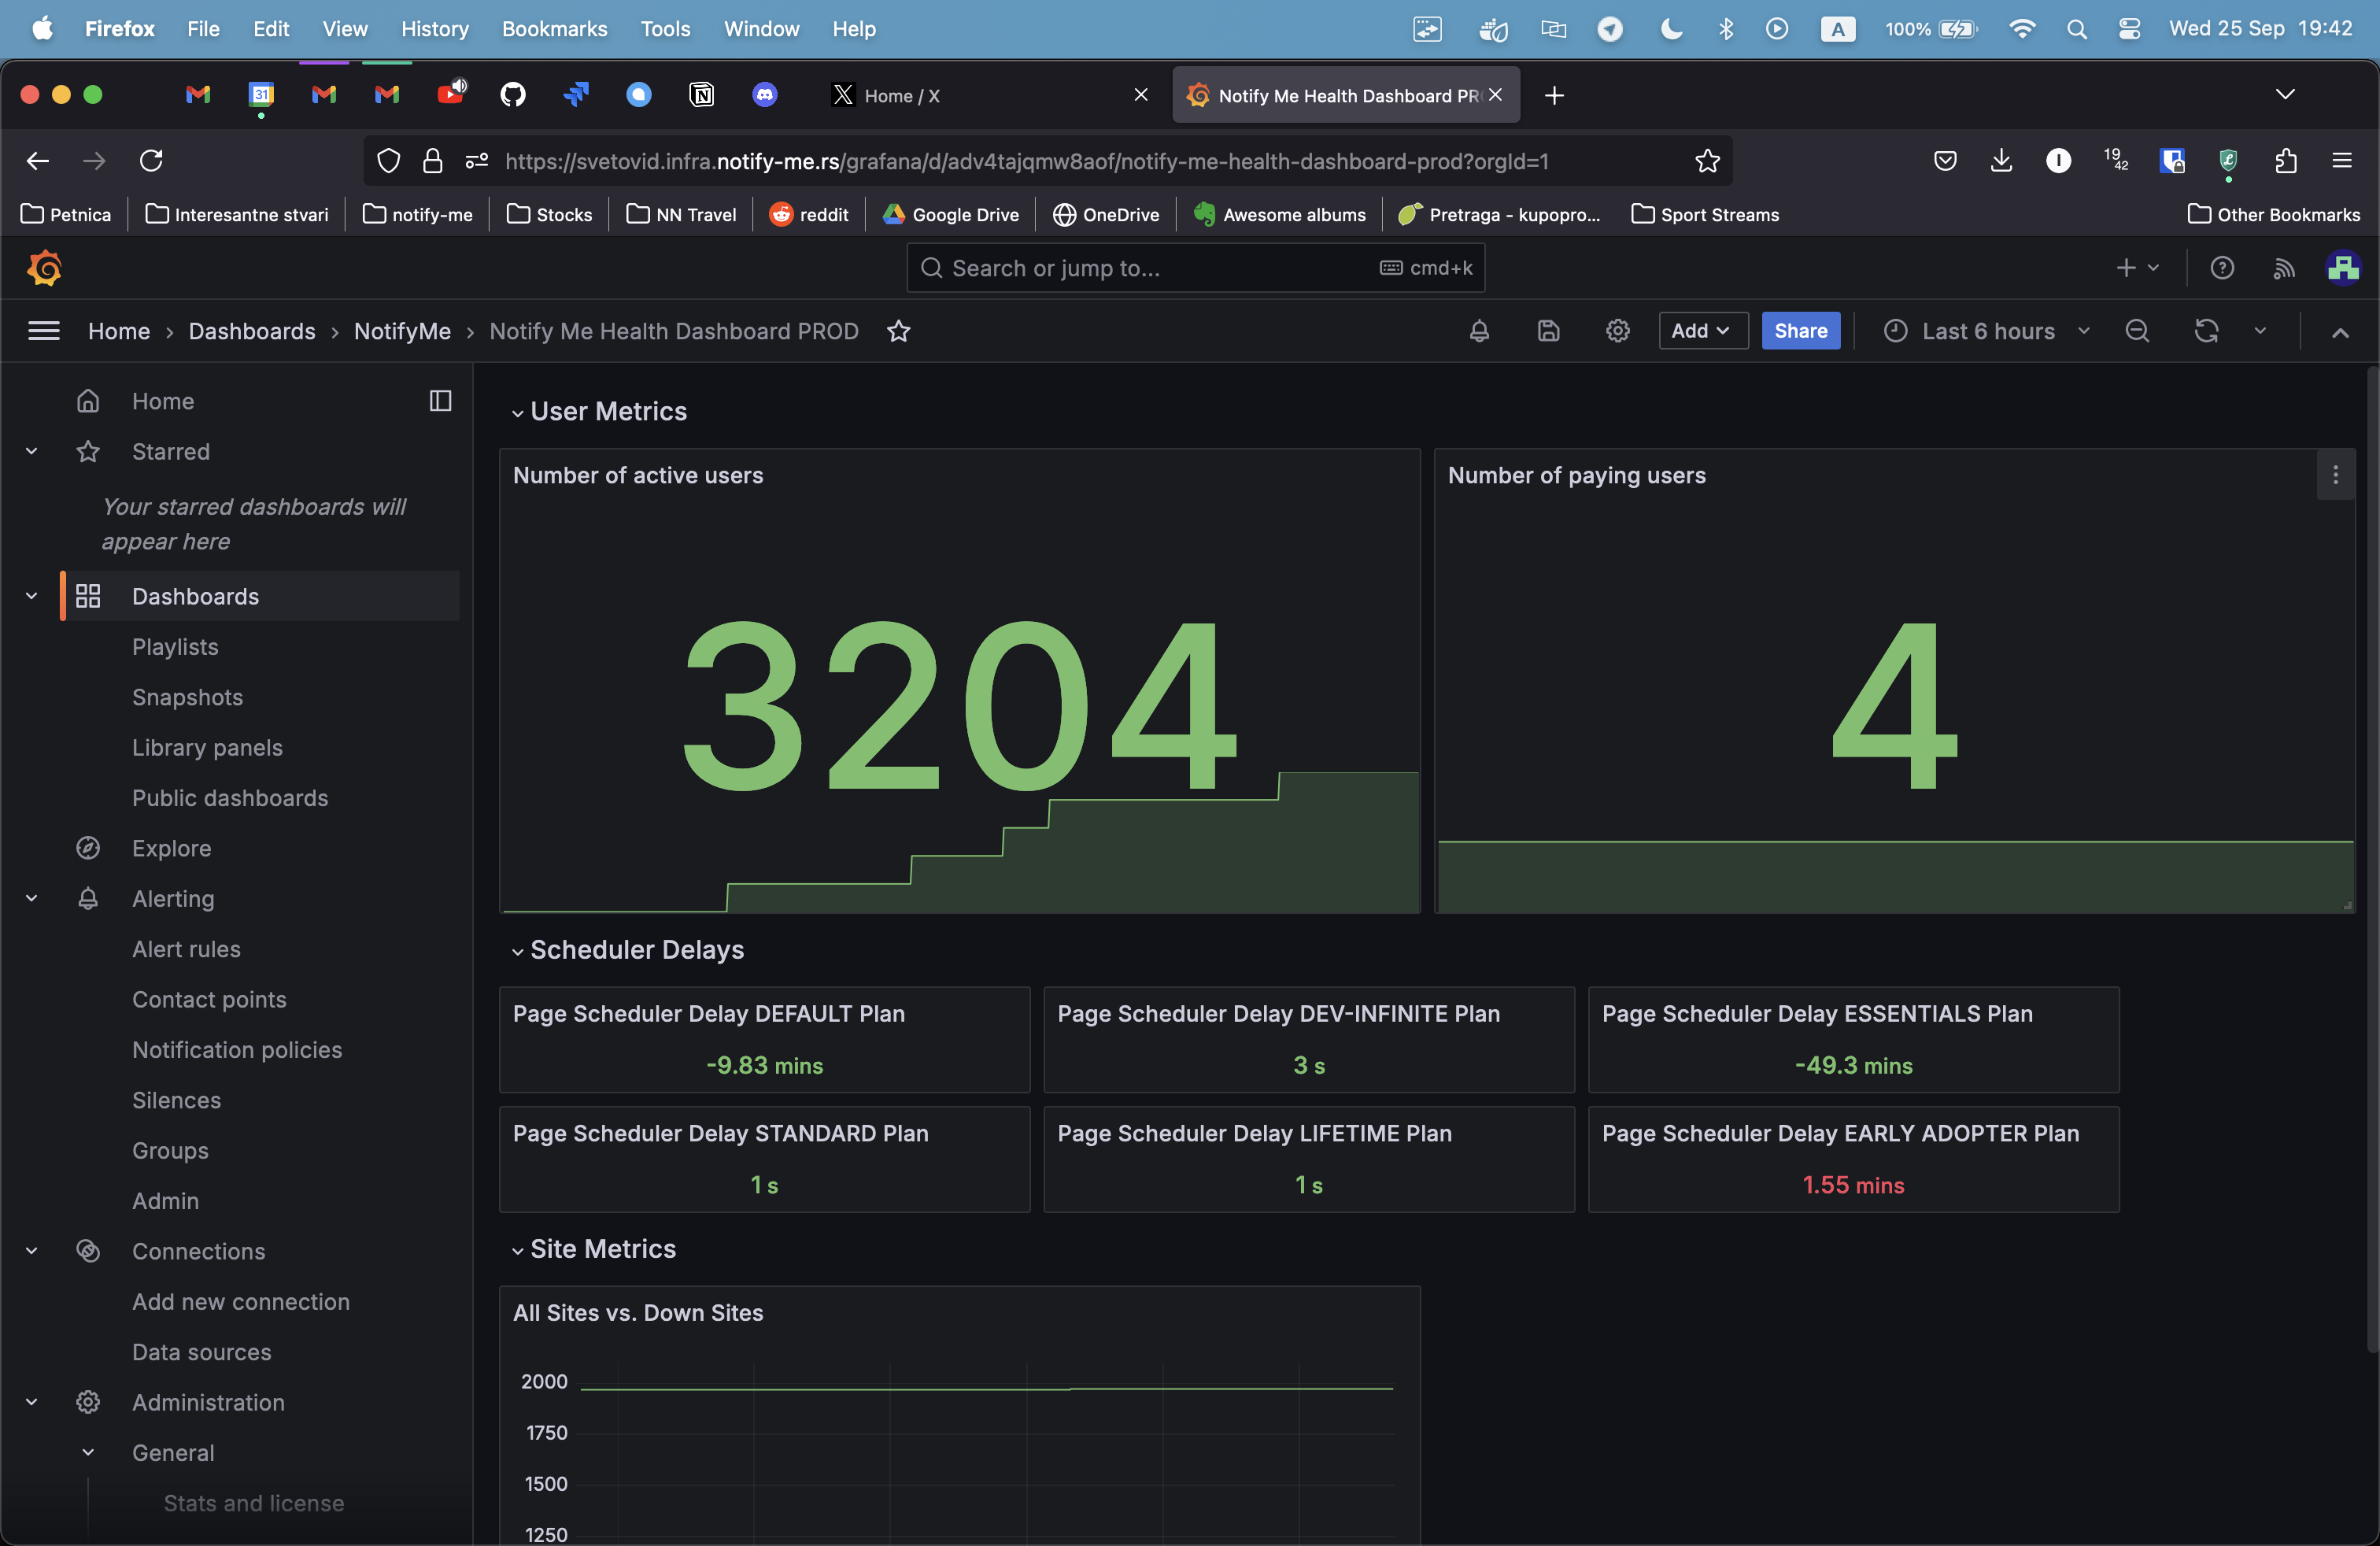Zoom out time range magnifier icon
The image size is (2380, 1546).
[2136, 331]
